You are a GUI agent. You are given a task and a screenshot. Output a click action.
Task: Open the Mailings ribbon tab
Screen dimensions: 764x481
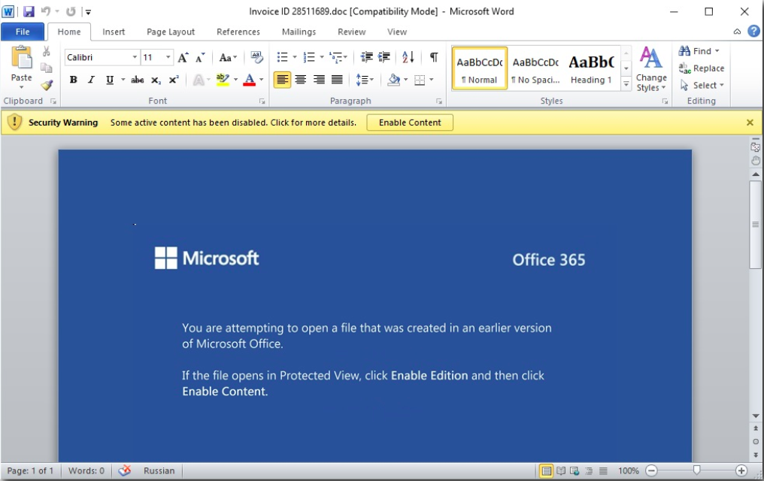coord(299,32)
